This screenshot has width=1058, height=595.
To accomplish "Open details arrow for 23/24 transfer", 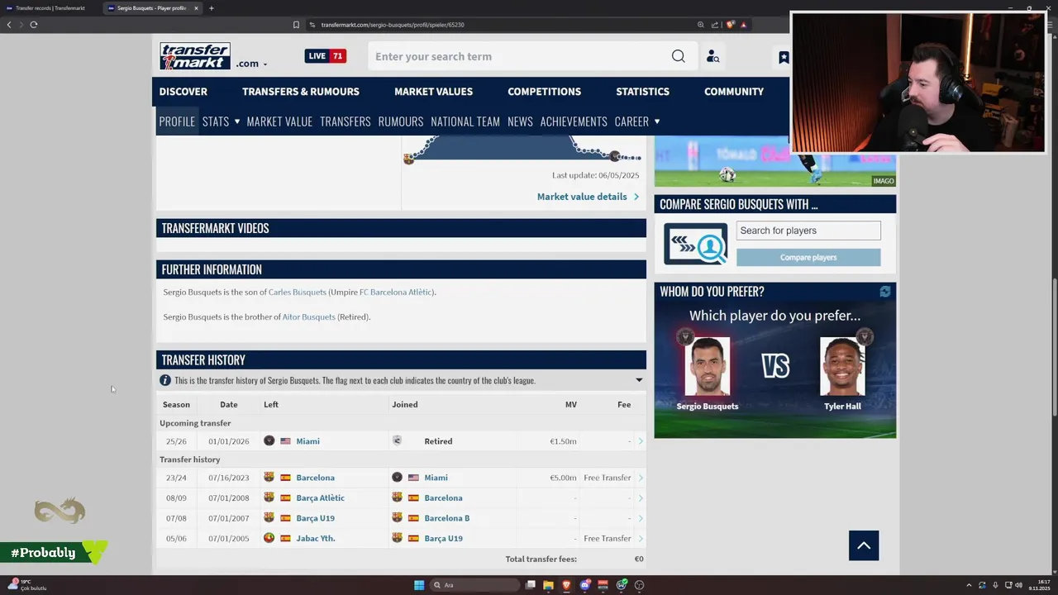I will (x=641, y=478).
